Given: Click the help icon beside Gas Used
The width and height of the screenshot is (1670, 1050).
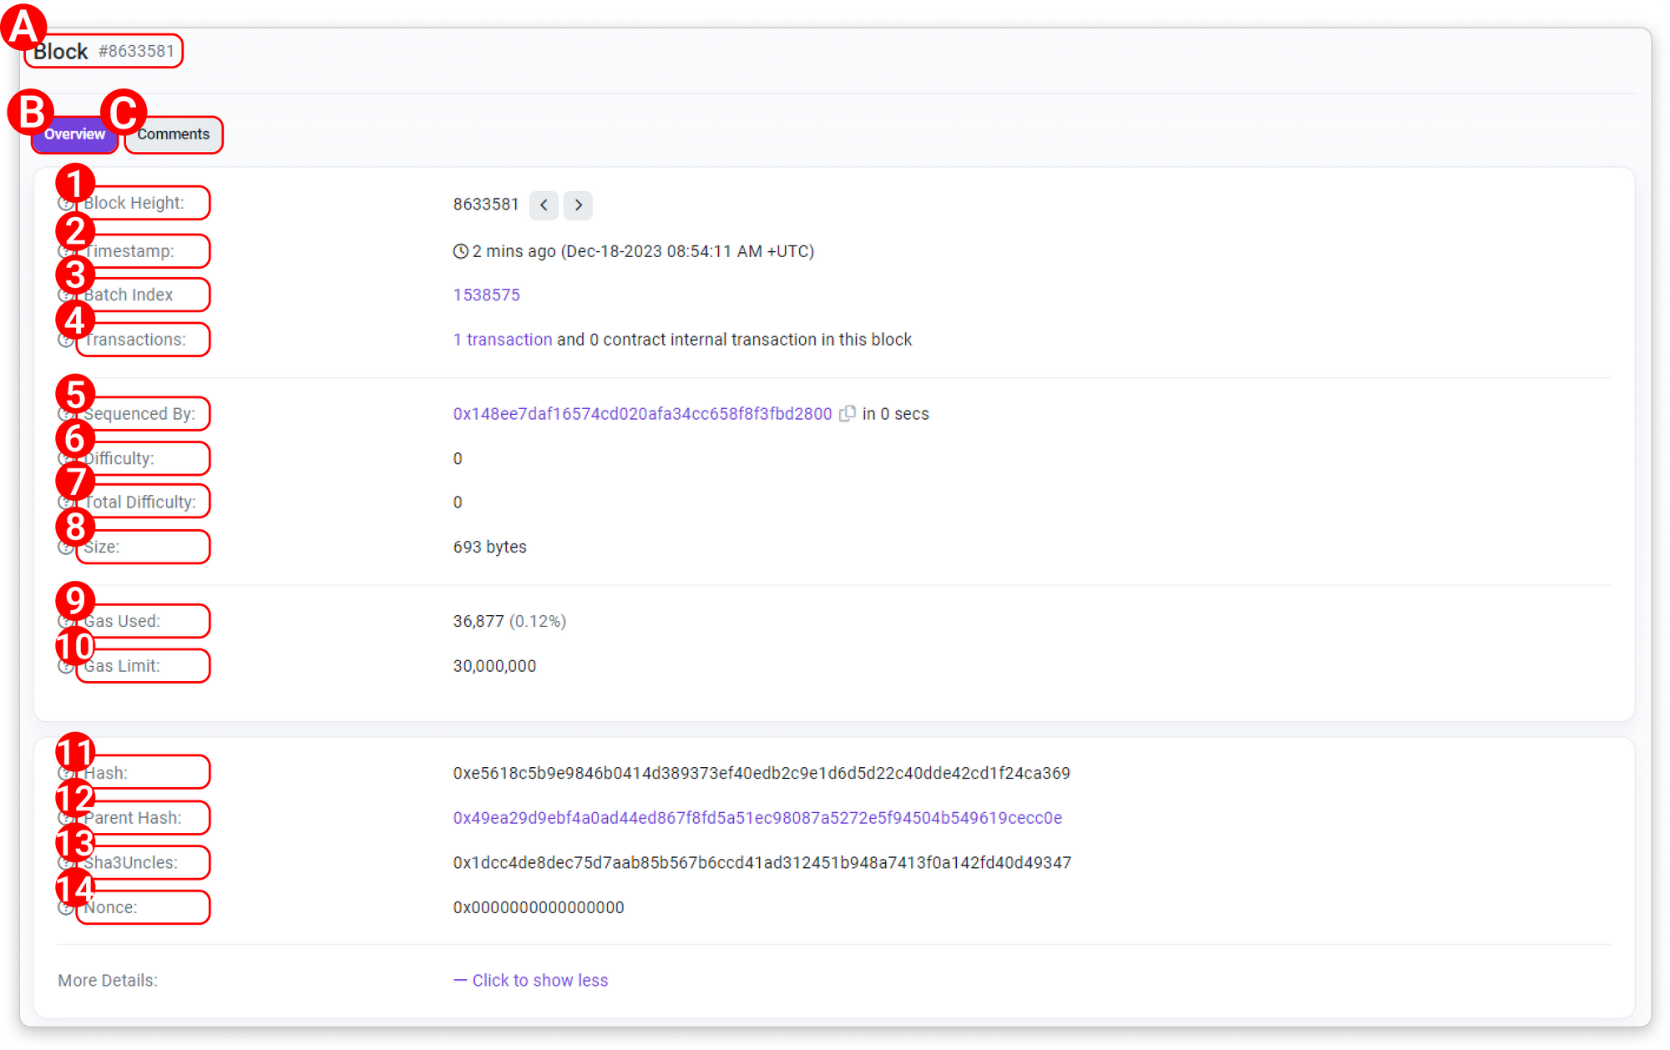Looking at the screenshot, I should pos(65,622).
